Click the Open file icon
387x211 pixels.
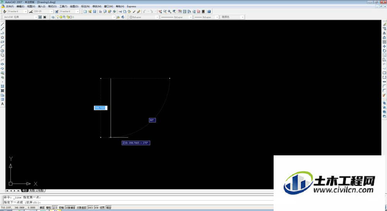point(90,12)
